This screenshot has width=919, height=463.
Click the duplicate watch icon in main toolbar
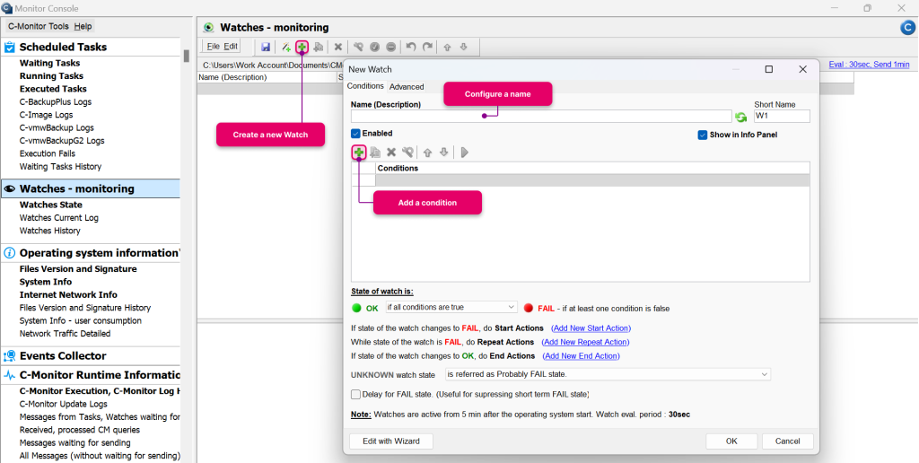(319, 47)
